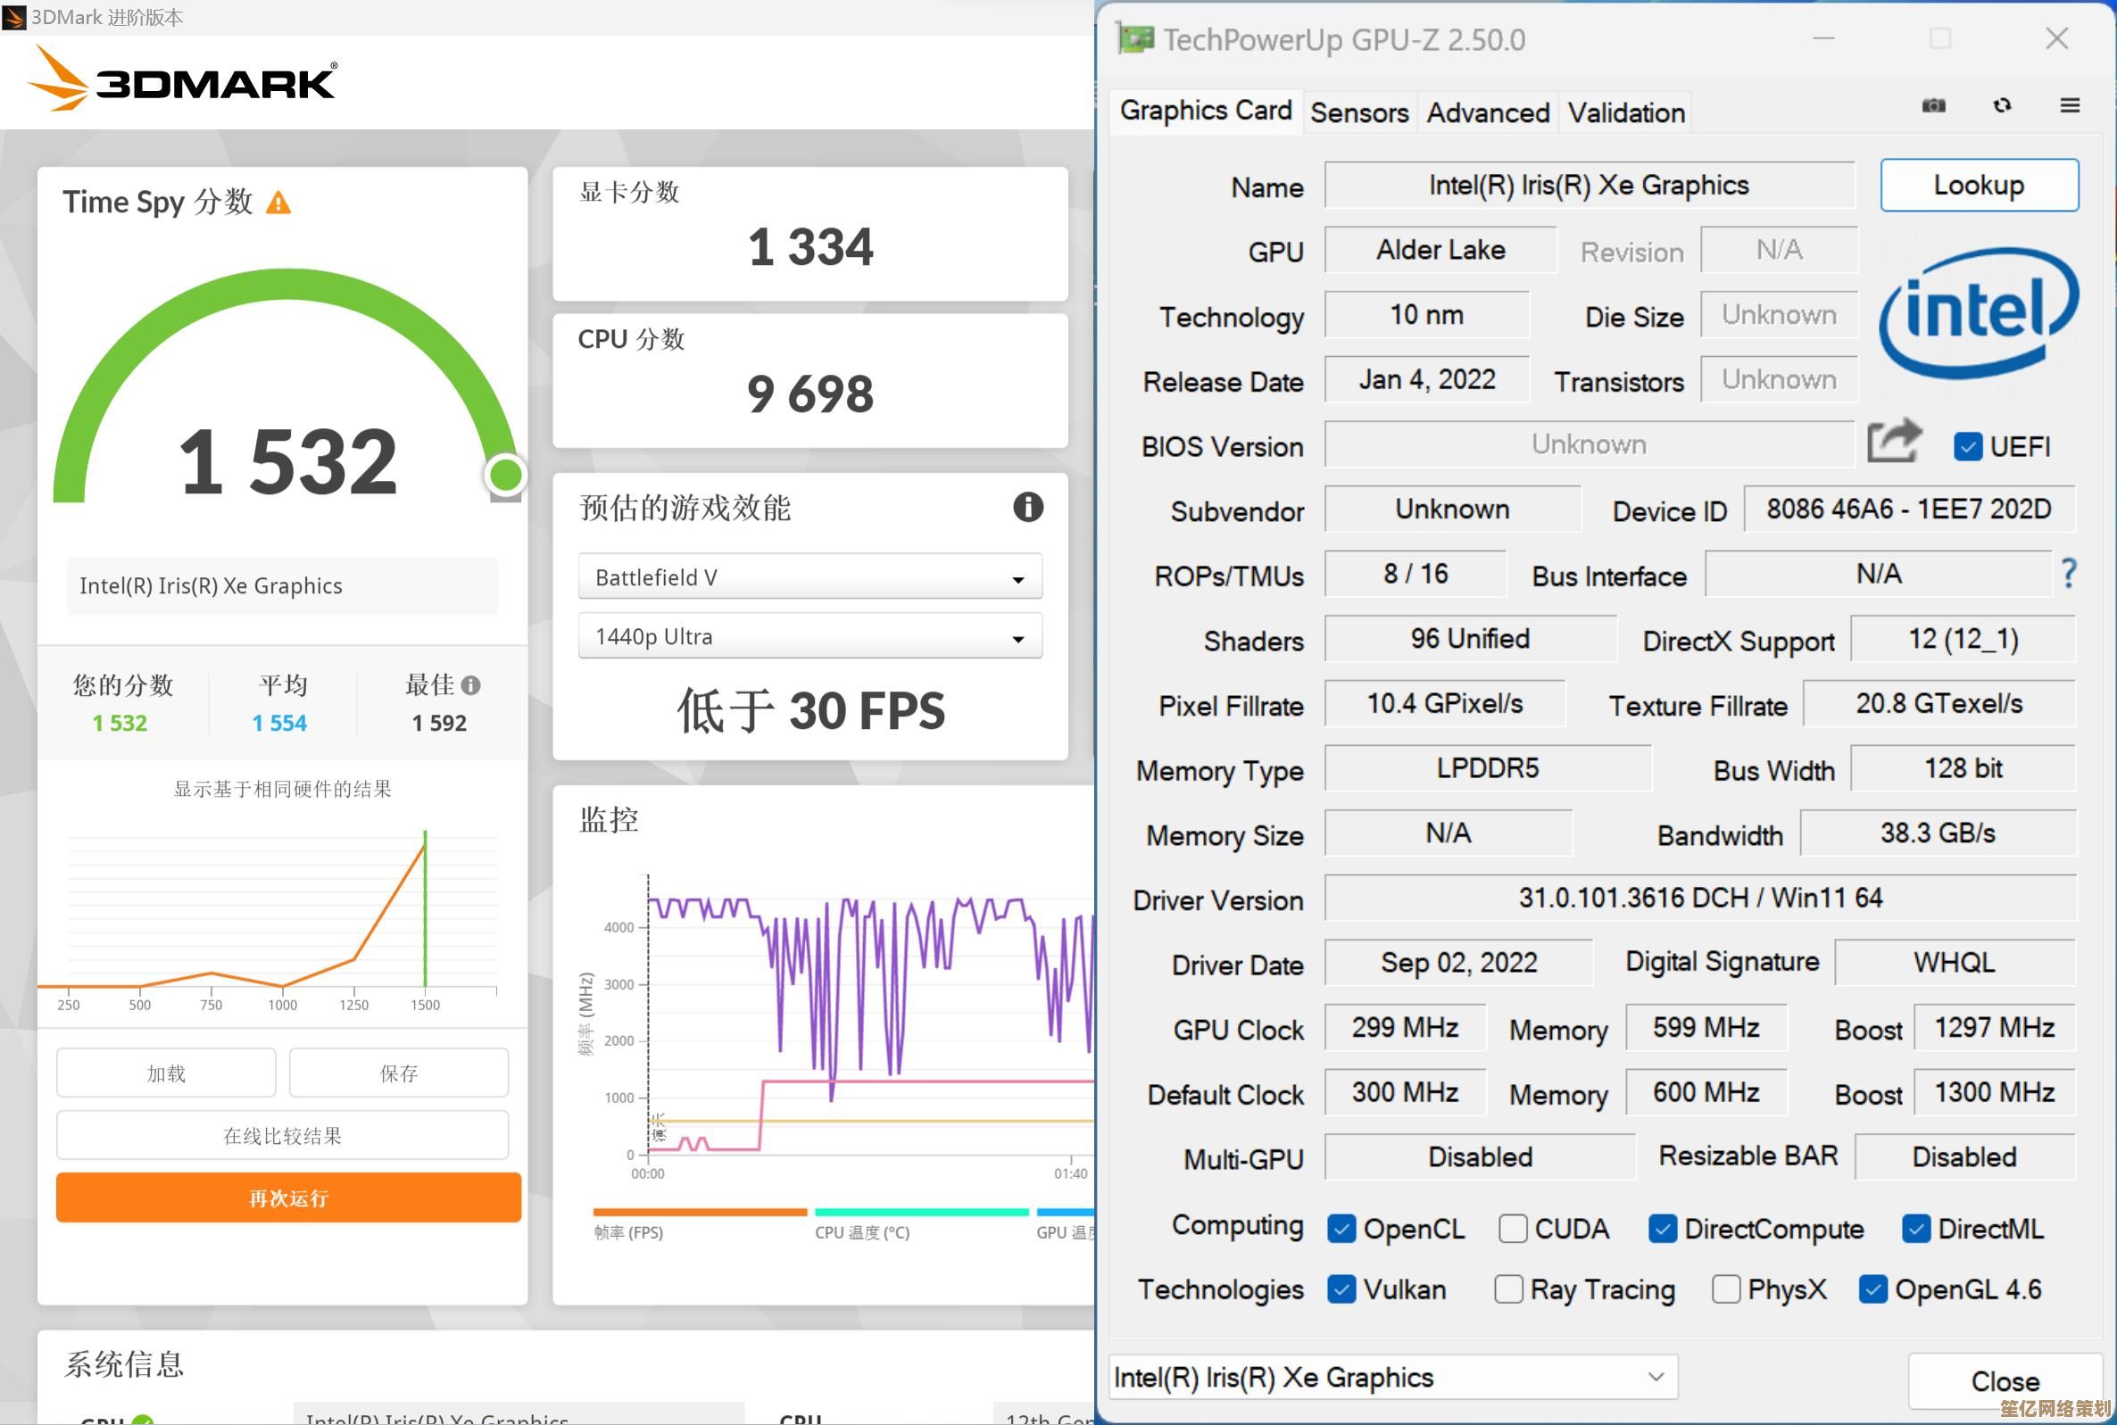Click the GPU Name field
This screenshot has height=1425, width=2117.
1589,186
